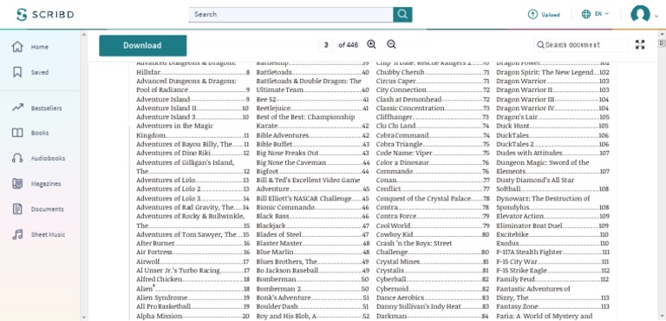Click the Air Fortress entry

(193, 252)
